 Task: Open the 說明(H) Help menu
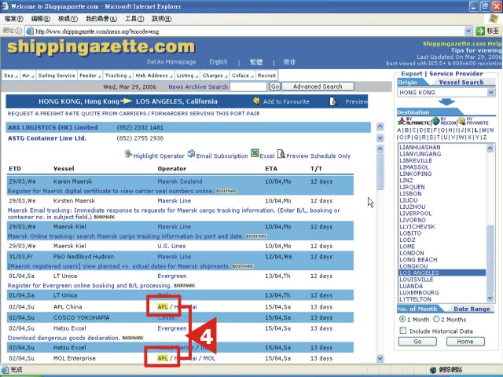(161, 19)
